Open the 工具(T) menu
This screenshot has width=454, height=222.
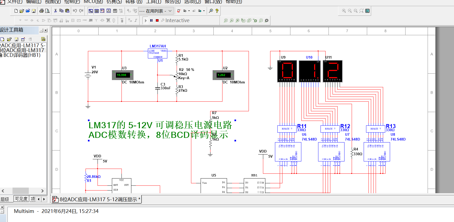pos(153,2)
